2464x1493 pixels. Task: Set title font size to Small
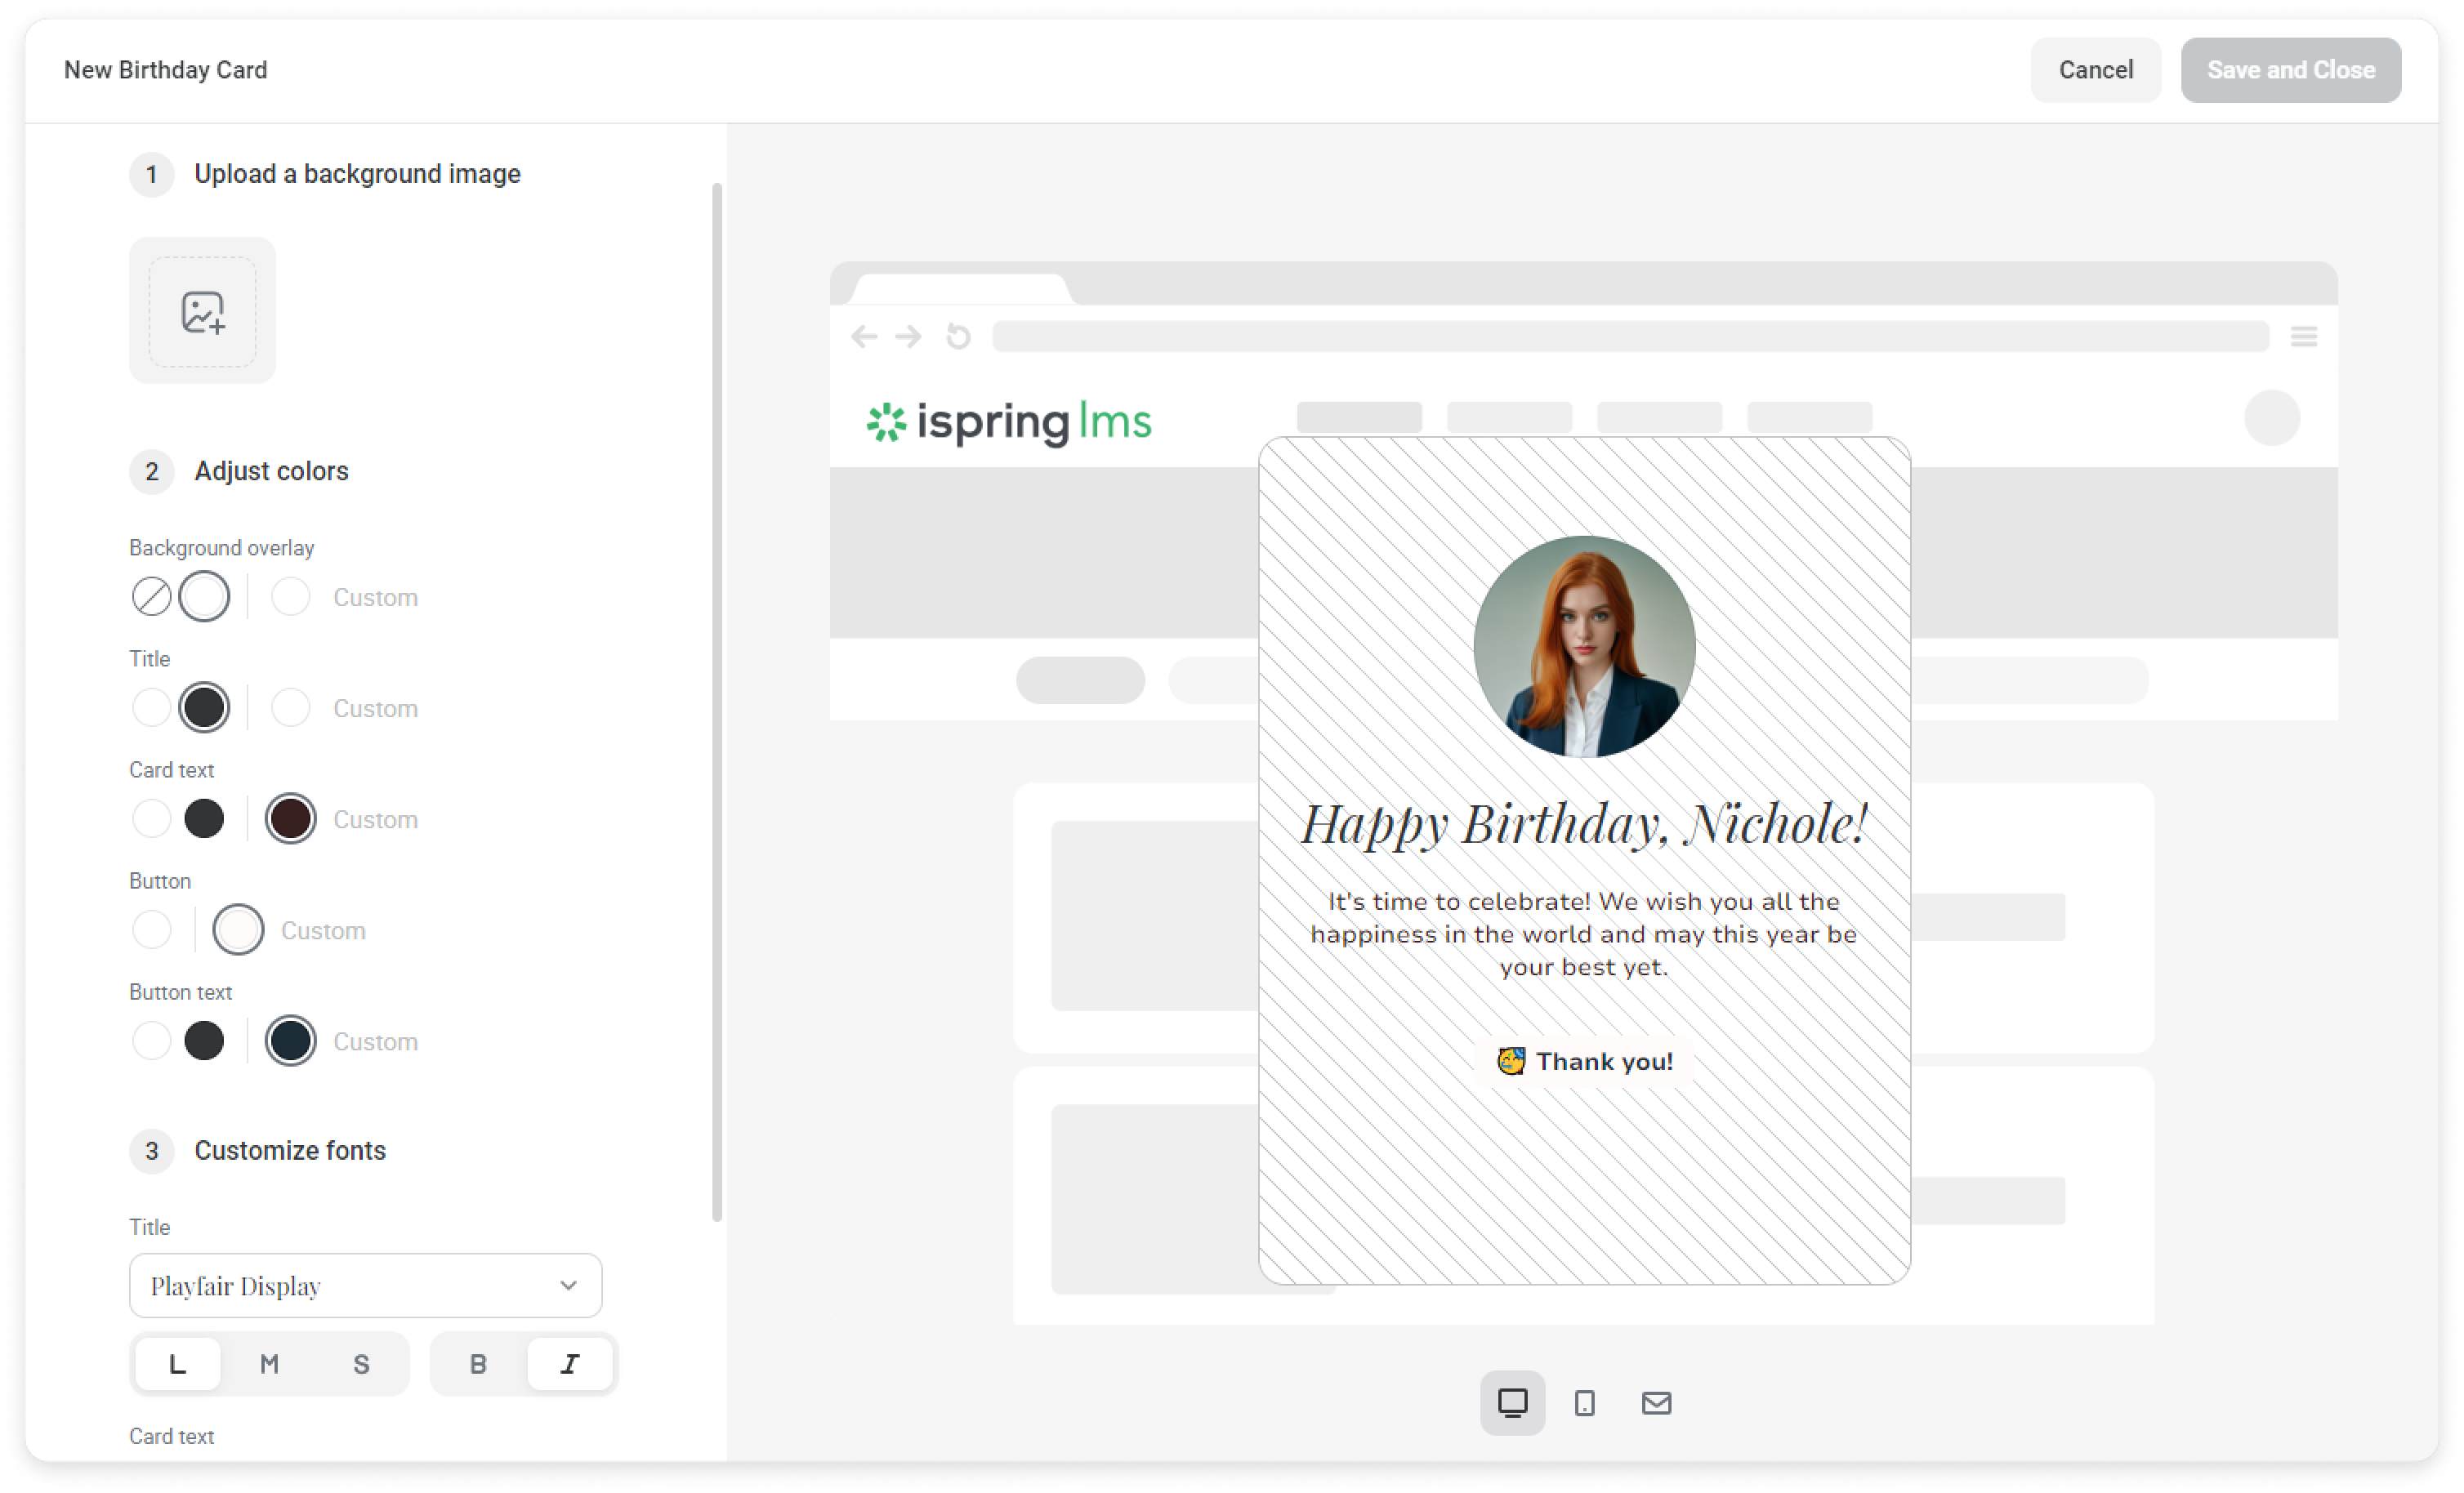(361, 1364)
